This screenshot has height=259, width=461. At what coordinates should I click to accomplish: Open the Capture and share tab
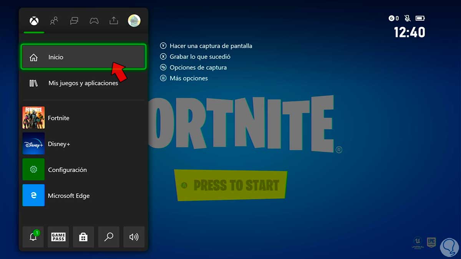[x=114, y=21]
